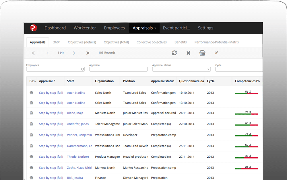Click date cell 24.11.2014
Image resolution: width=287 pixels, height=180 pixels.
[x=187, y=113]
